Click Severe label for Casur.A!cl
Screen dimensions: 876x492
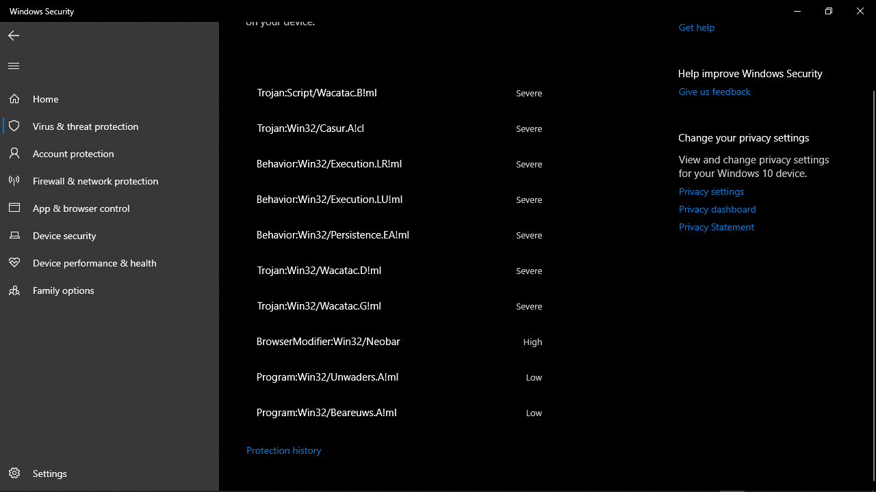[x=529, y=128]
